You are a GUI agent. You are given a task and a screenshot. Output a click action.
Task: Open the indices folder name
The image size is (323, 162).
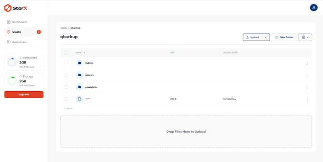(x=89, y=63)
